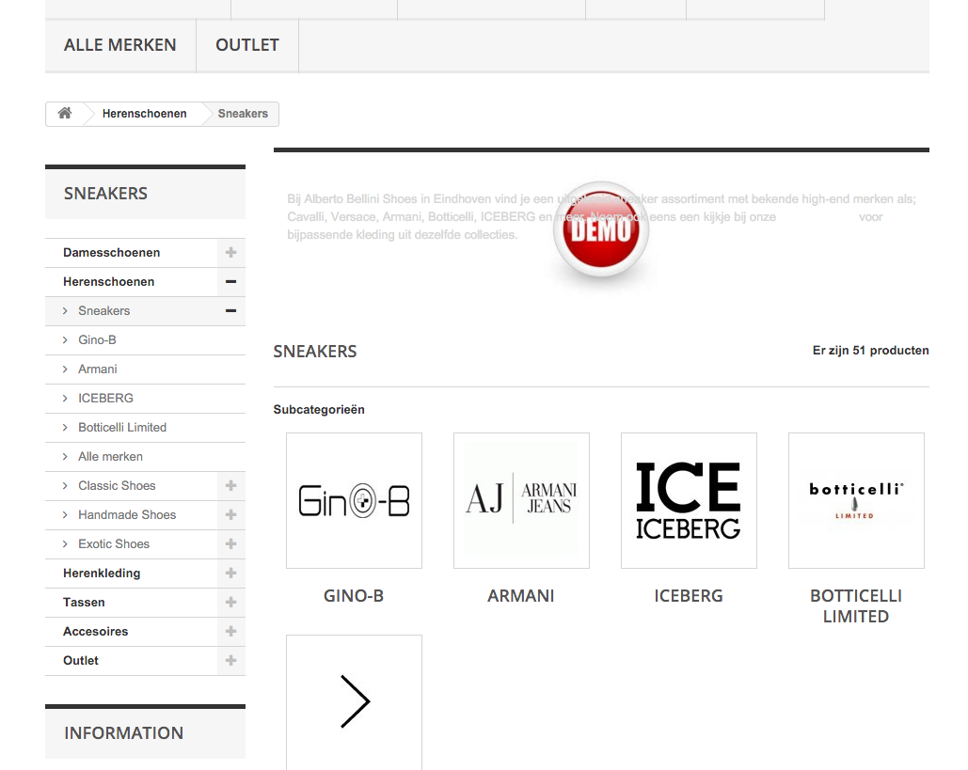Open Botticelli Limited in the sidebar
The image size is (968, 770).
tap(122, 428)
